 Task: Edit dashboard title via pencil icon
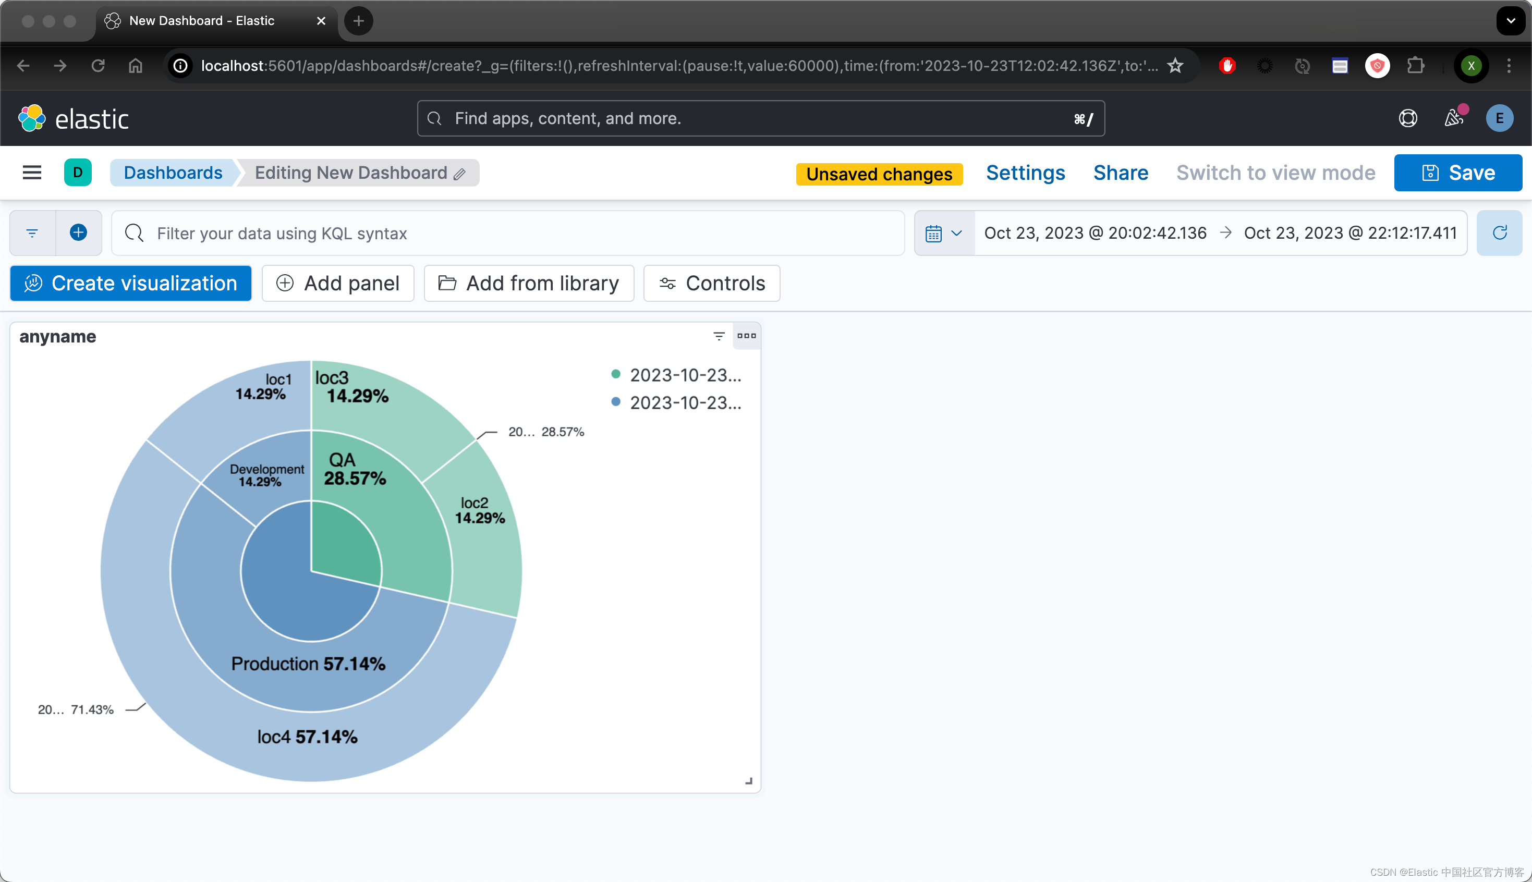(x=460, y=175)
